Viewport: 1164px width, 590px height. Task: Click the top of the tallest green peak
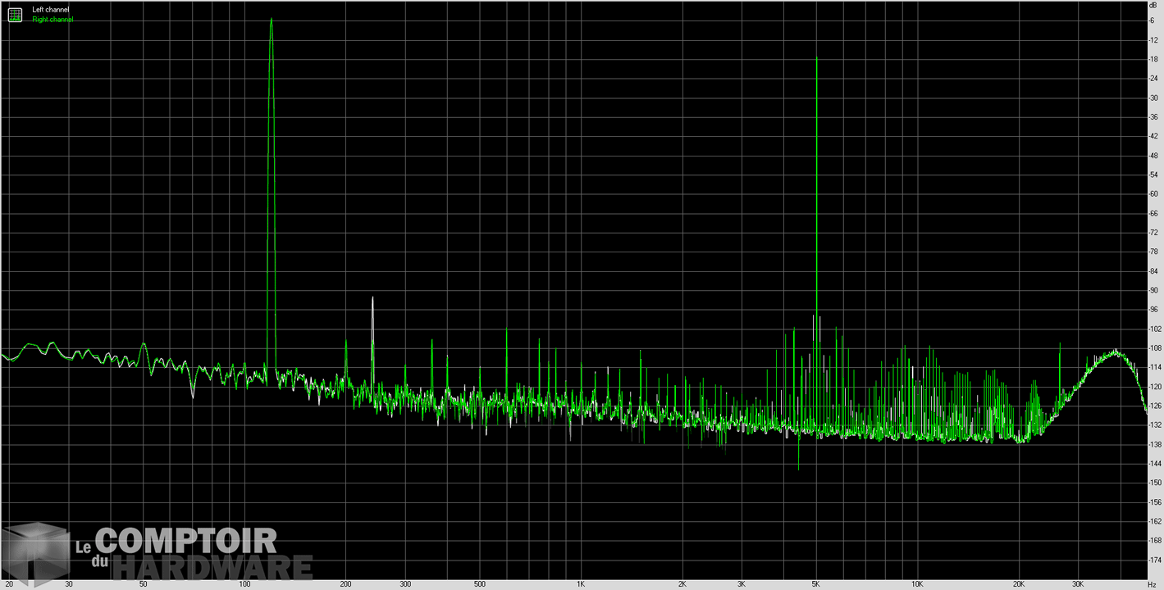pos(271,20)
